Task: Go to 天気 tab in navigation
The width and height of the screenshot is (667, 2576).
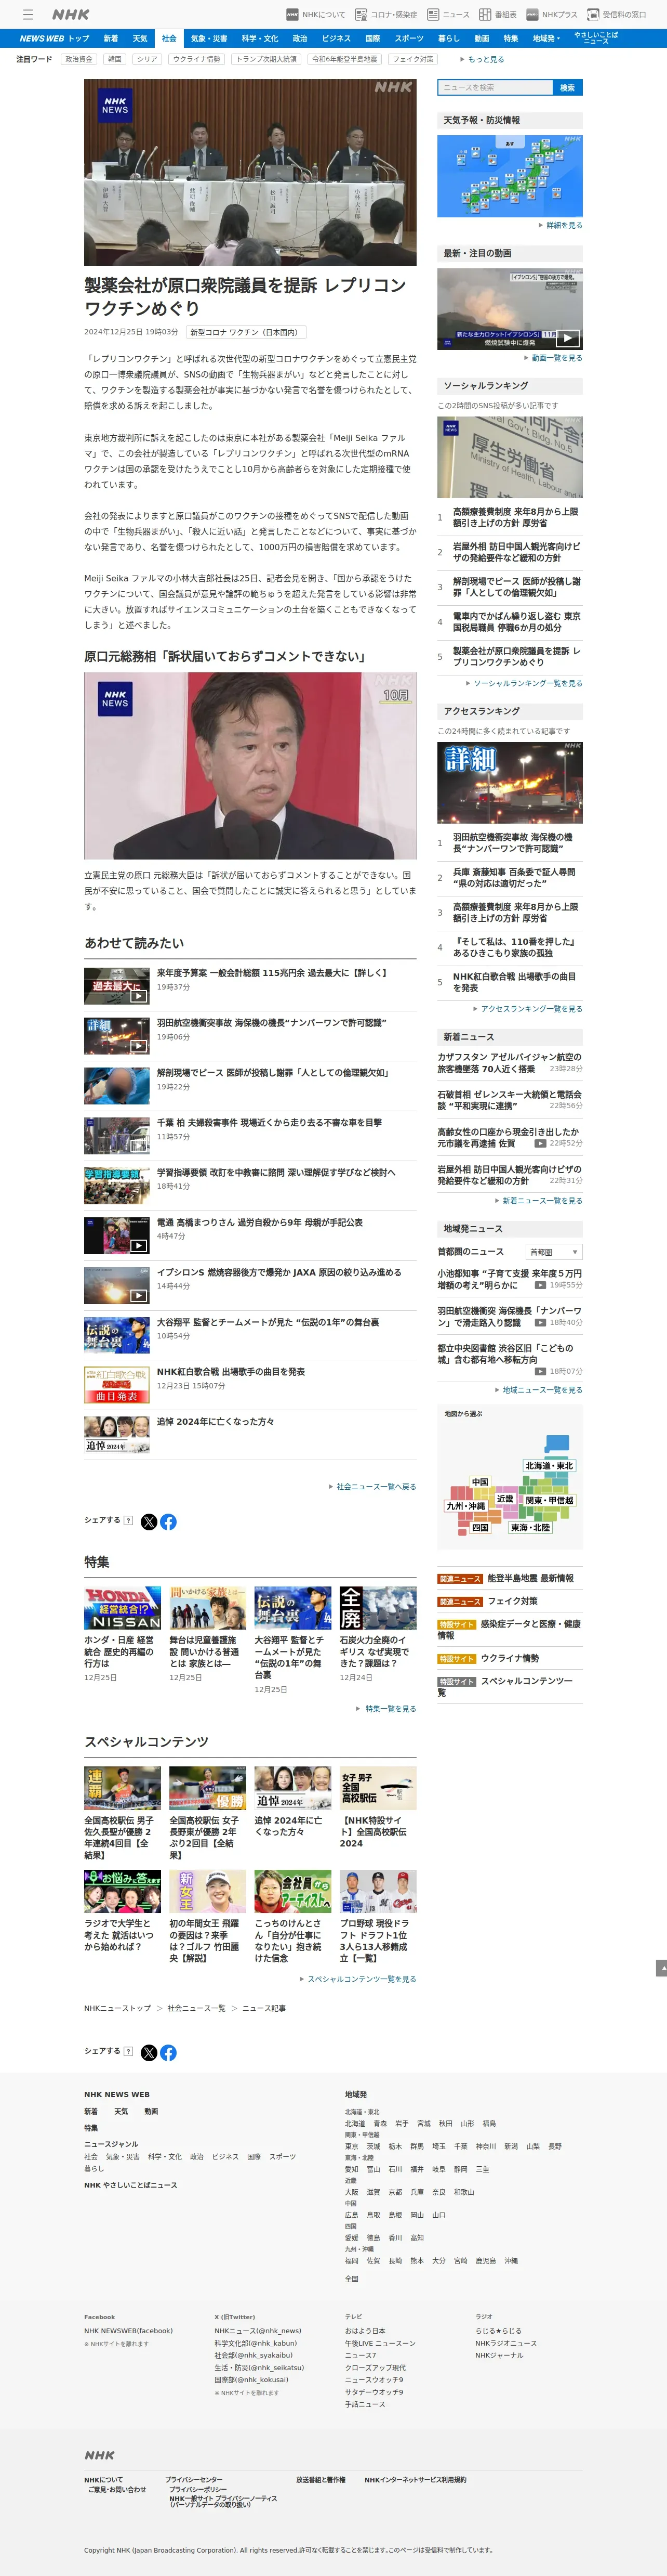Action: (140, 38)
